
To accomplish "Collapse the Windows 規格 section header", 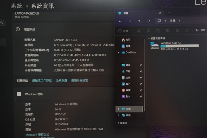I will click(x=64, y=94).
